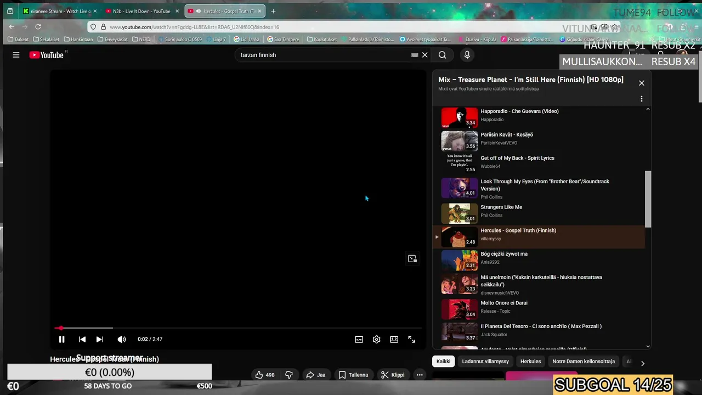The width and height of the screenshot is (702, 395).
Task: Skip to the previous video
Action: pos(82,339)
